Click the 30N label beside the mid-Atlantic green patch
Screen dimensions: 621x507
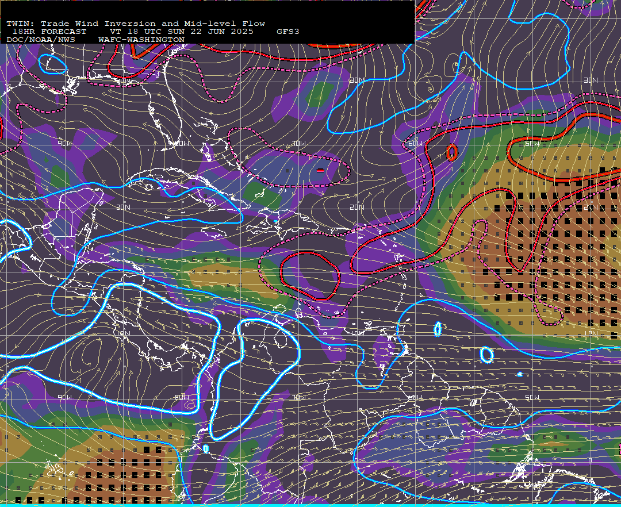pos(356,80)
